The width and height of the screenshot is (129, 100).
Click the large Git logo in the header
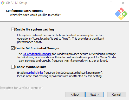click(x=121, y=14)
